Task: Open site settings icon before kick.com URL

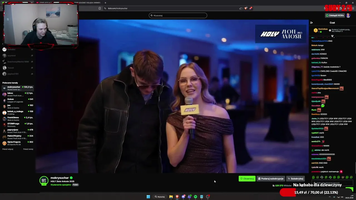Action: (x=105, y=8)
